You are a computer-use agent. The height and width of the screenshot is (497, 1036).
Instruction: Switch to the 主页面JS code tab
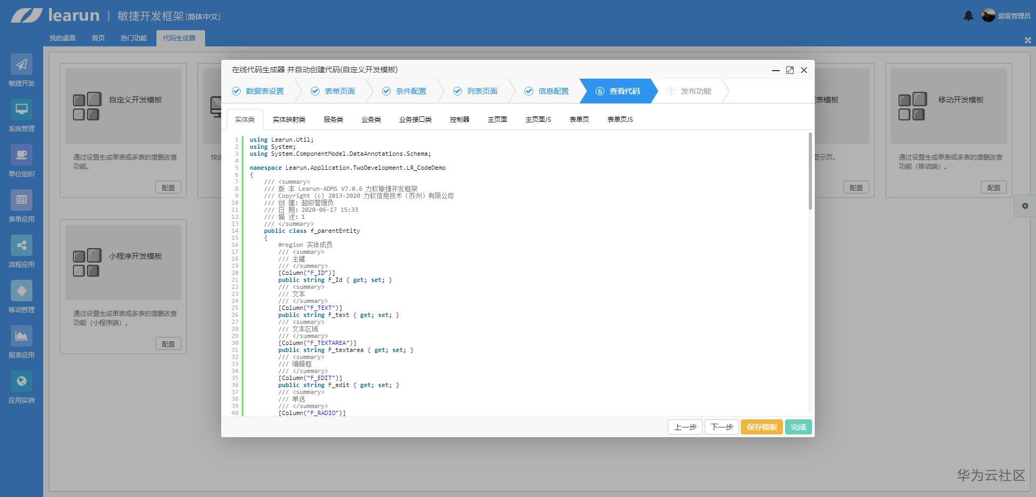539,120
